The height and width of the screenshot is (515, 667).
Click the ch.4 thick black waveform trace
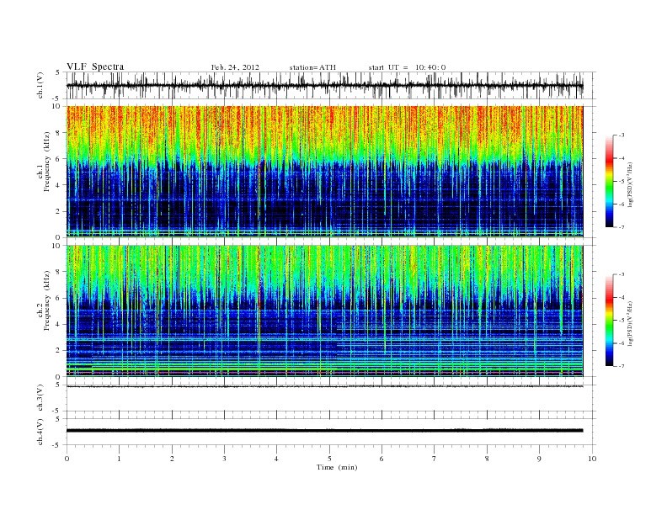324,430
